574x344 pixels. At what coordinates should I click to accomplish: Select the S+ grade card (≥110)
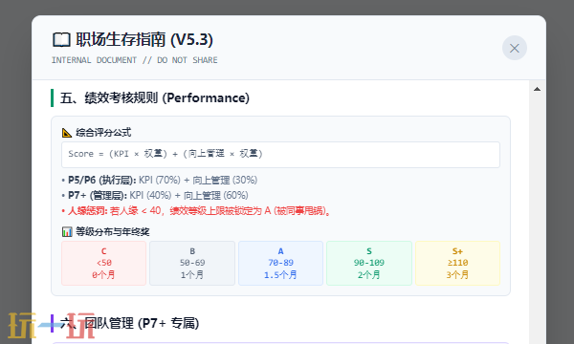457,263
